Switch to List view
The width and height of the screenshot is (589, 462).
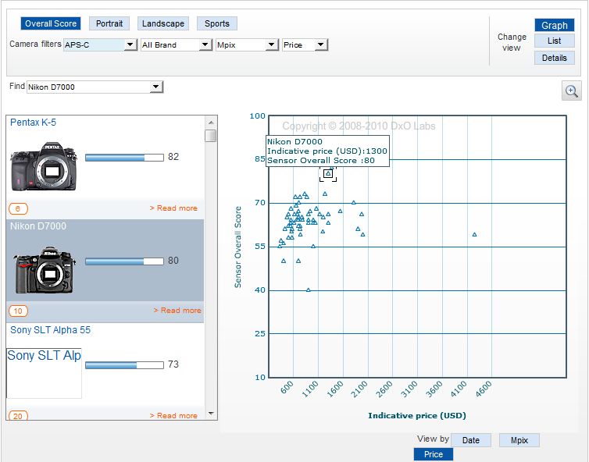click(555, 41)
